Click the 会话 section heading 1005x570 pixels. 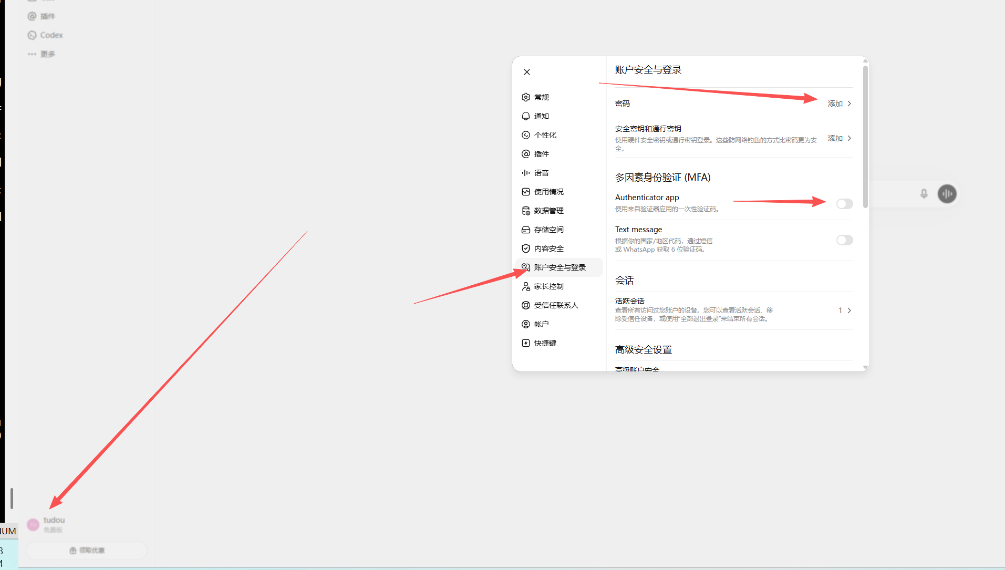click(x=624, y=281)
